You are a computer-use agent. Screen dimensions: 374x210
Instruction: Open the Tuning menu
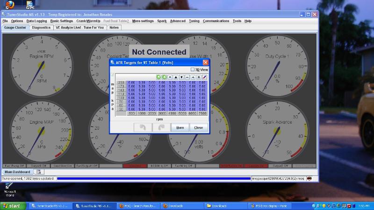(x=194, y=21)
